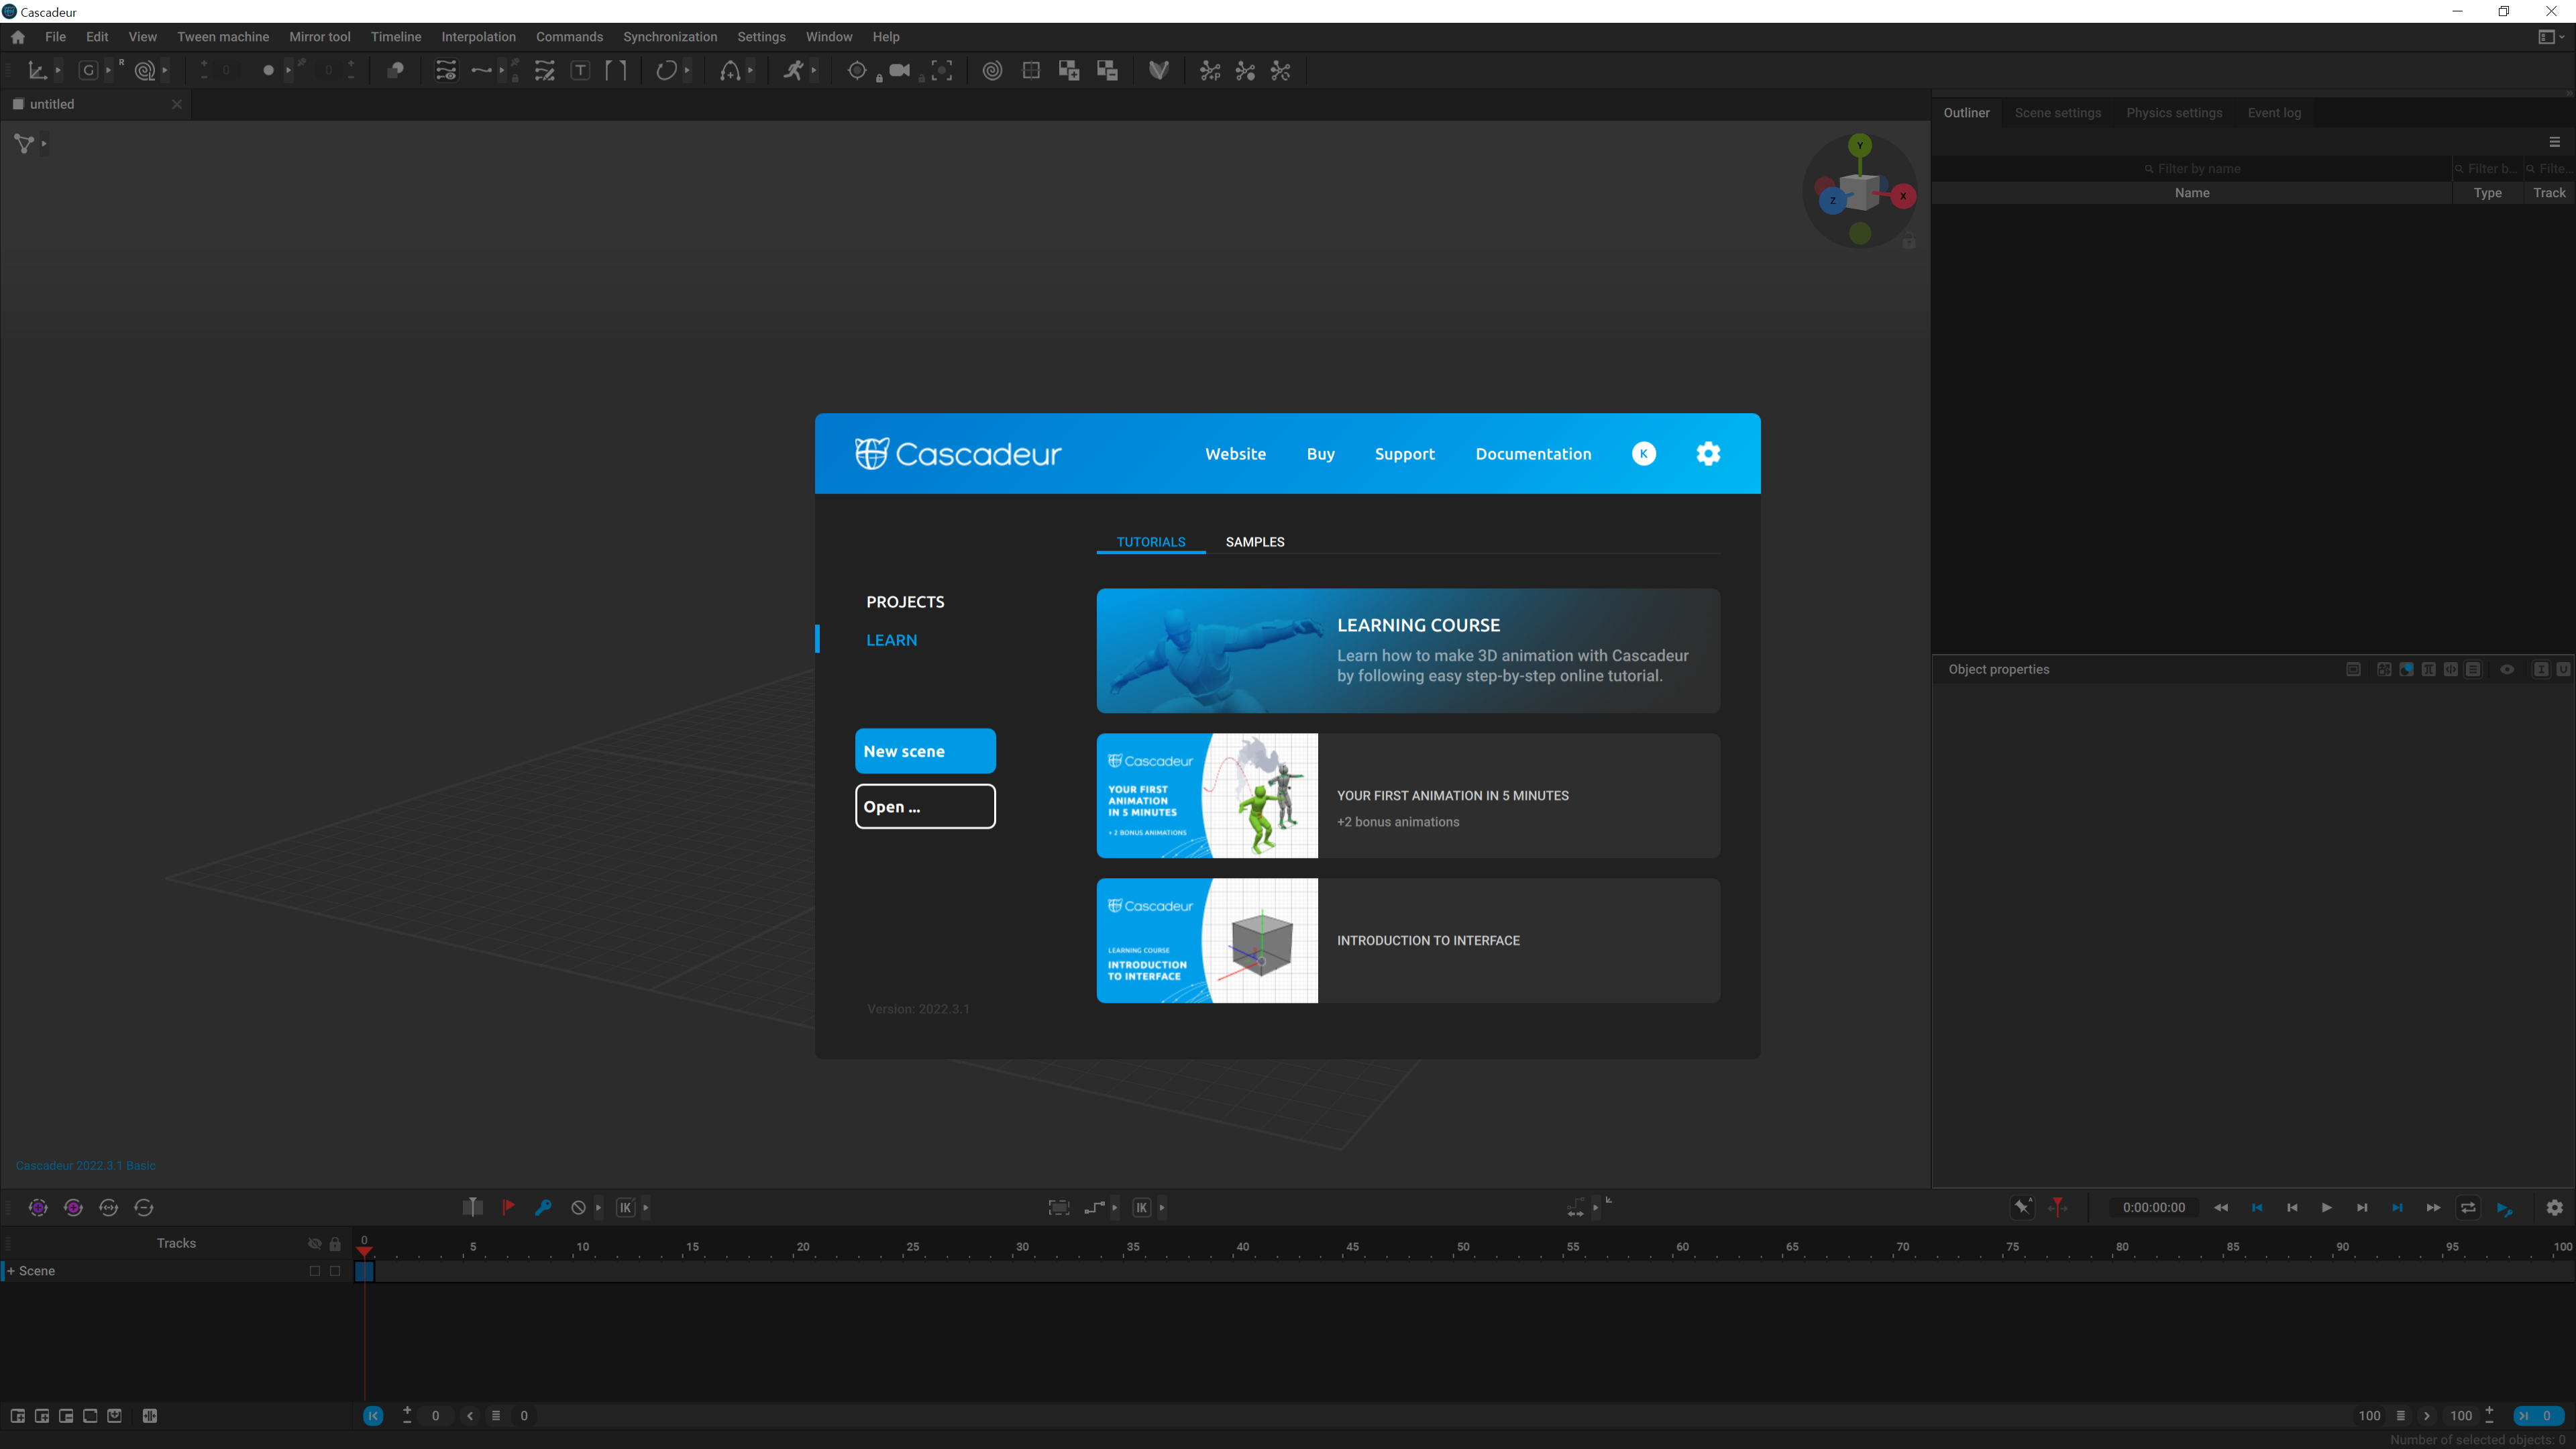2576x1449 pixels.
Task: Click the camera icon in the top toolbar
Action: pyautogui.click(x=899, y=71)
